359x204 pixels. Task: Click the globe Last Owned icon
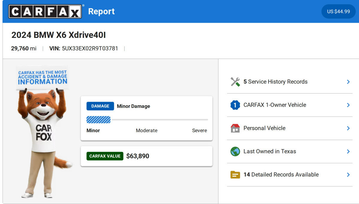[235, 151]
